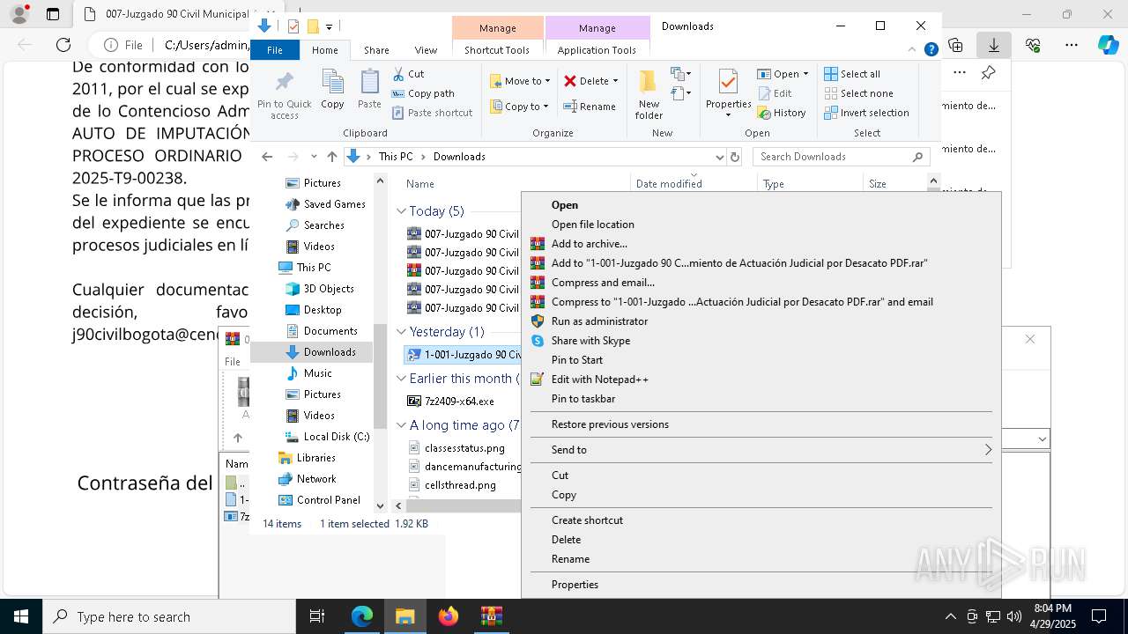Click History in the ribbon
The image size is (1128, 634).
(782, 113)
